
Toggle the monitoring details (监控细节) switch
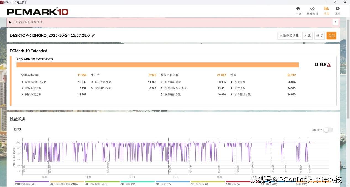click(328, 130)
